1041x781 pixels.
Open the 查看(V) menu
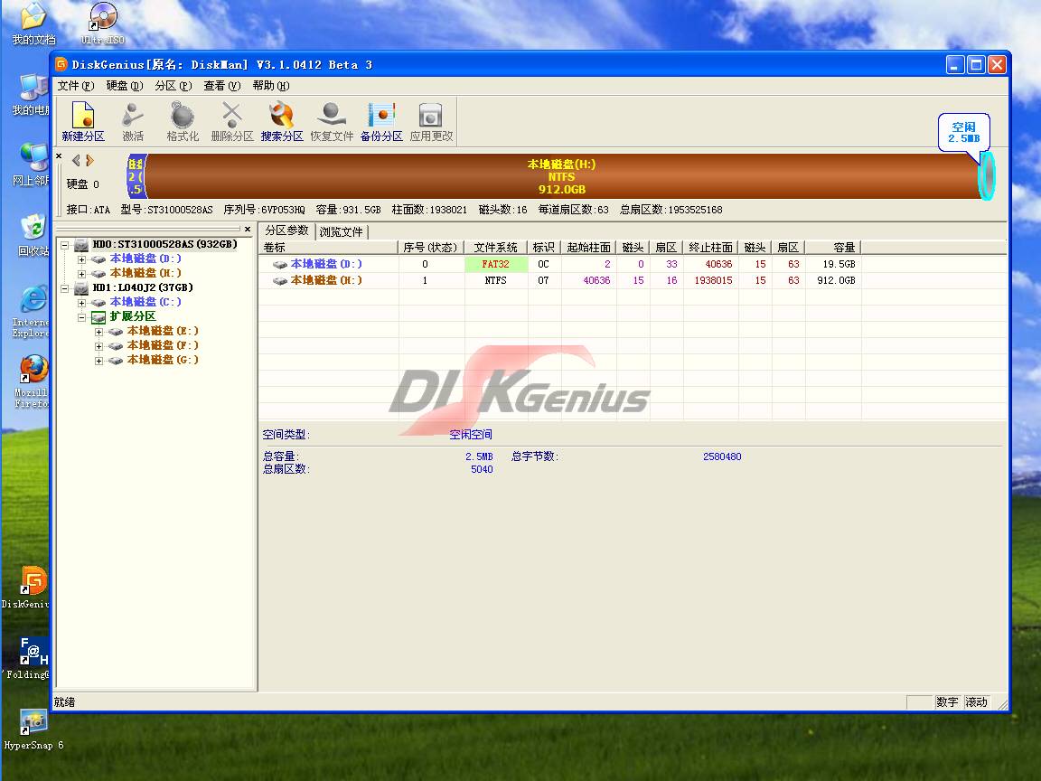pyautogui.click(x=221, y=86)
